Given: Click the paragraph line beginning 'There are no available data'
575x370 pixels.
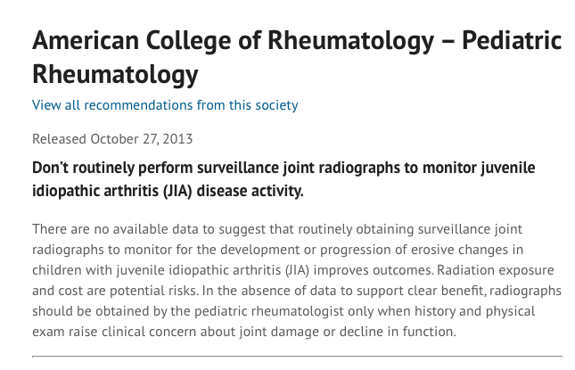Looking at the screenshot, I should point(277,229).
